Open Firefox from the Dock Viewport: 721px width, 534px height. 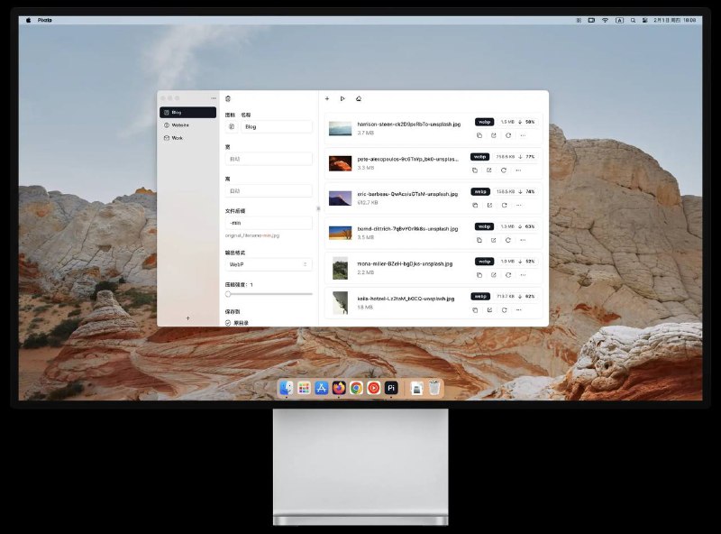339,388
